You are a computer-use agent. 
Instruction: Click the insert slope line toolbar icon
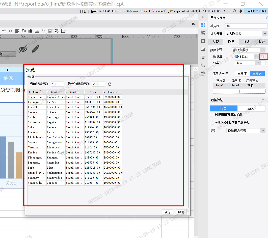[43, 31]
